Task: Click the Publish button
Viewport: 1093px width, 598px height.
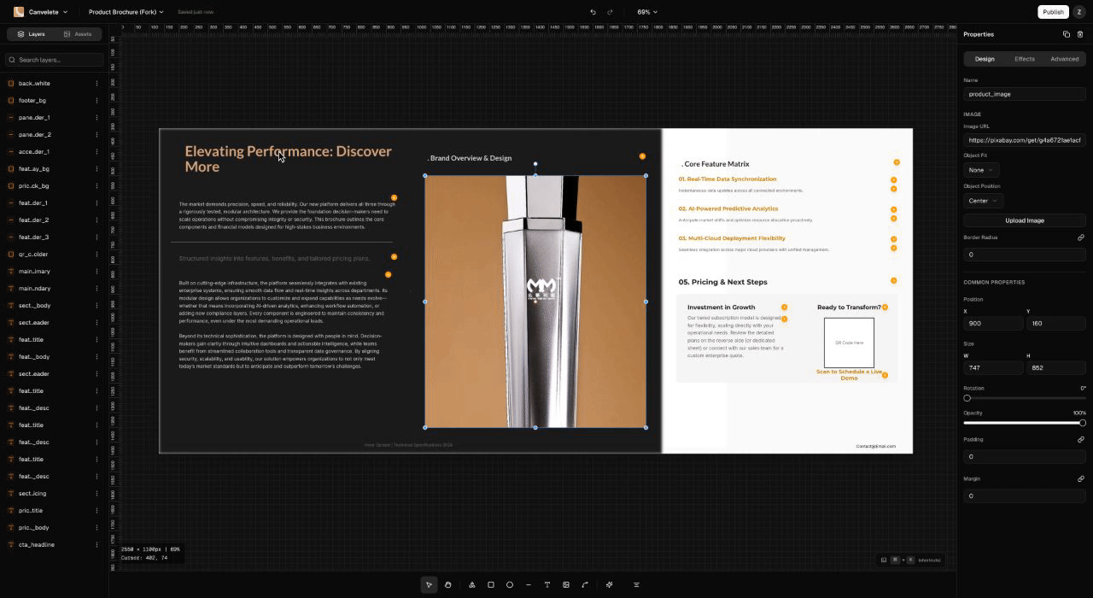Action: pyautogui.click(x=1053, y=11)
